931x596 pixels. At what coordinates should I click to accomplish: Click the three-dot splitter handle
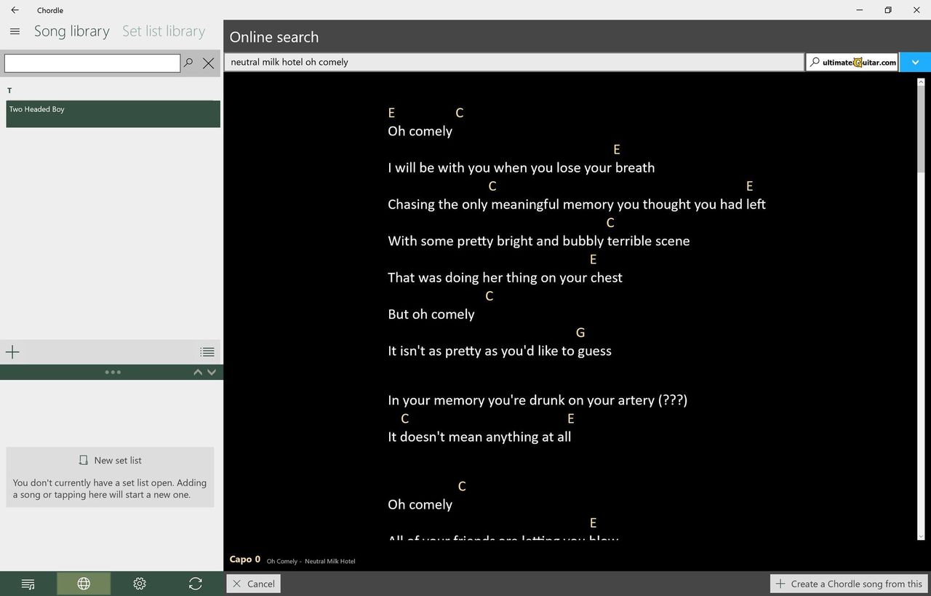113,372
